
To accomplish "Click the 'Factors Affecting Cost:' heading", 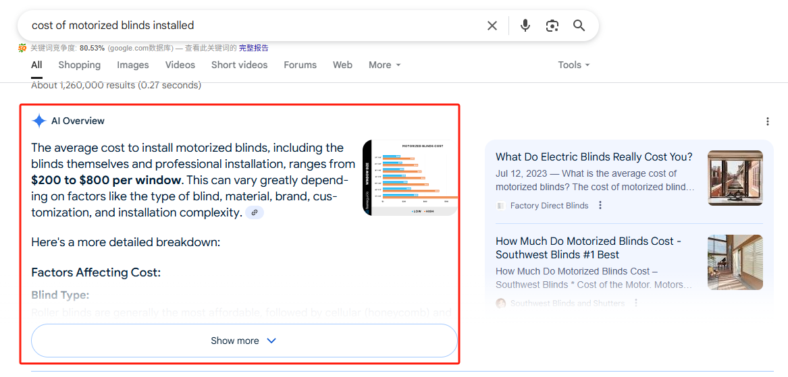I will coord(96,273).
